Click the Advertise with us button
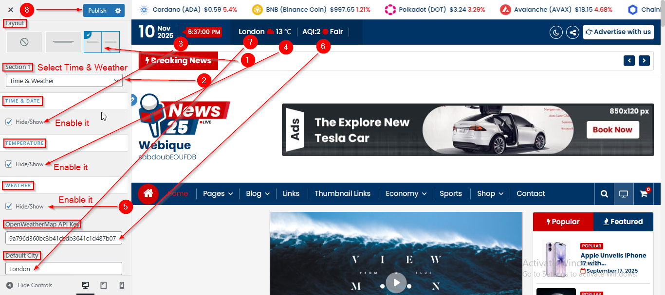The height and width of the screenshot is (295, 665). (x=618, y=32)
